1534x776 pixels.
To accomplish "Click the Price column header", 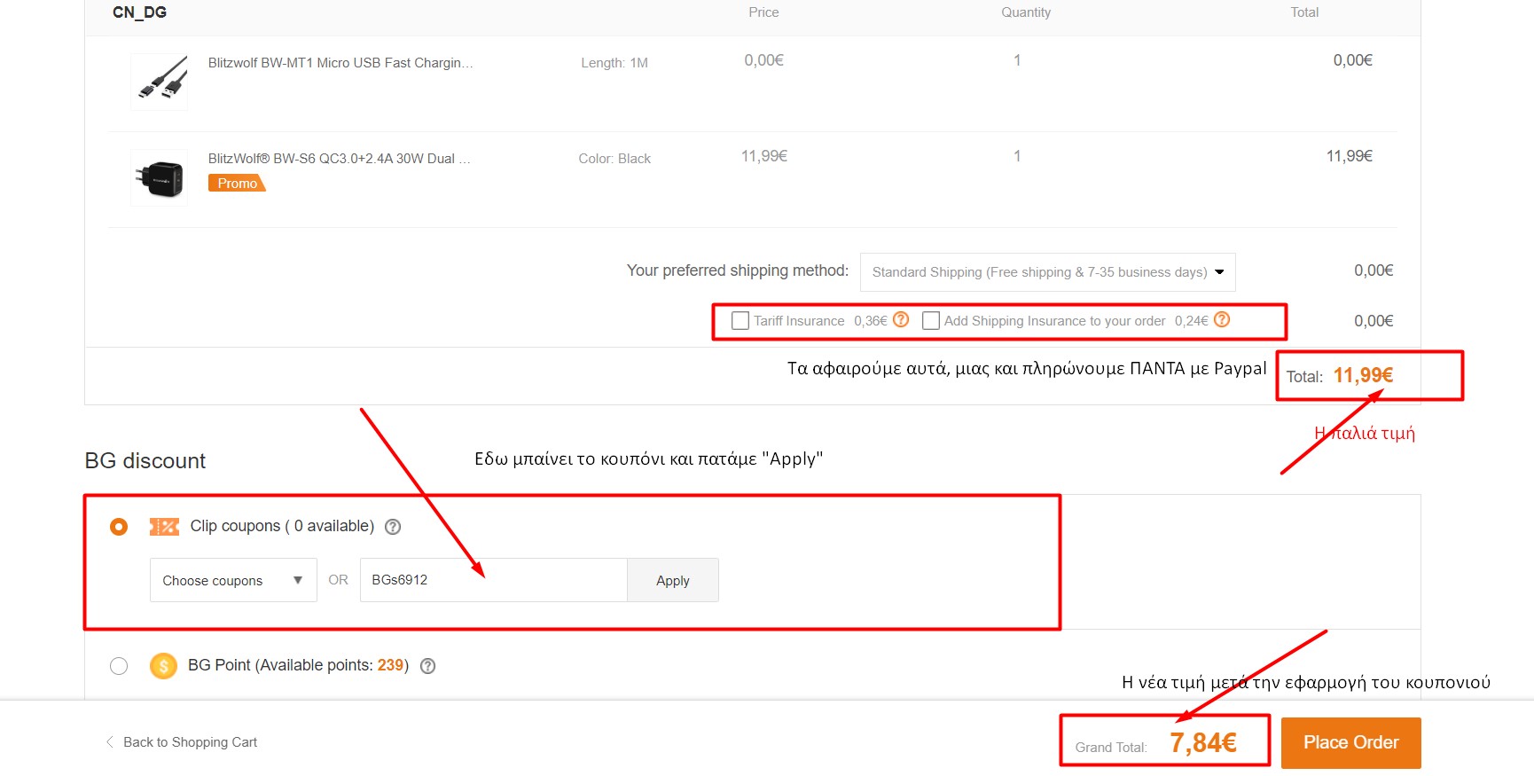I will pyautogui.click(x=763, y=12).
